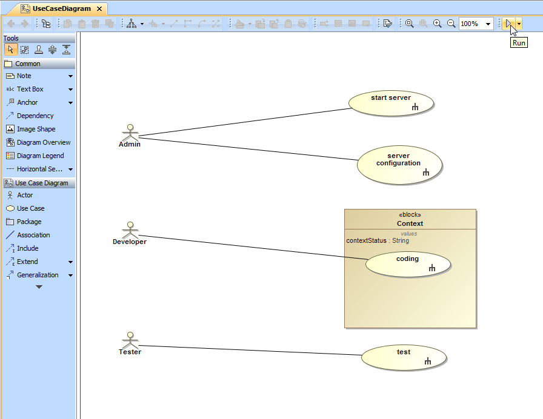Toggle the Sticky stamp tool button
The image size is (543, 419).
coord(38,50)
